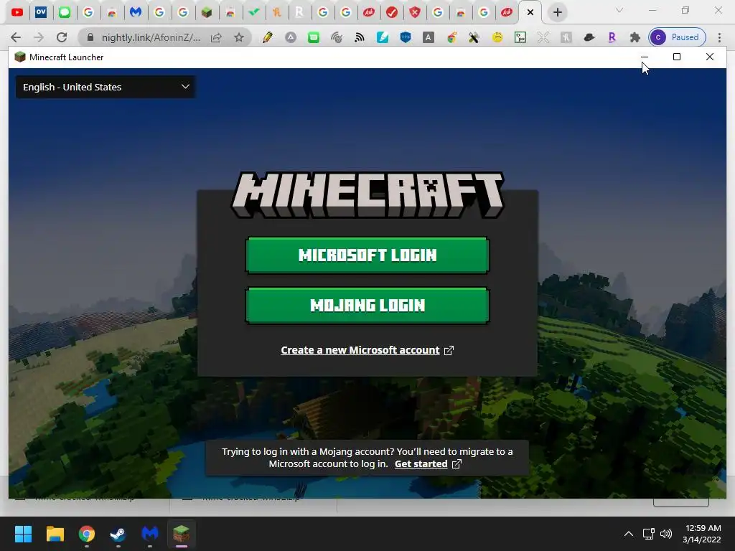The width and height of the screenshot is (735, 551).
Task: Open the terminal-style extension icon
Action: point(520,37)
